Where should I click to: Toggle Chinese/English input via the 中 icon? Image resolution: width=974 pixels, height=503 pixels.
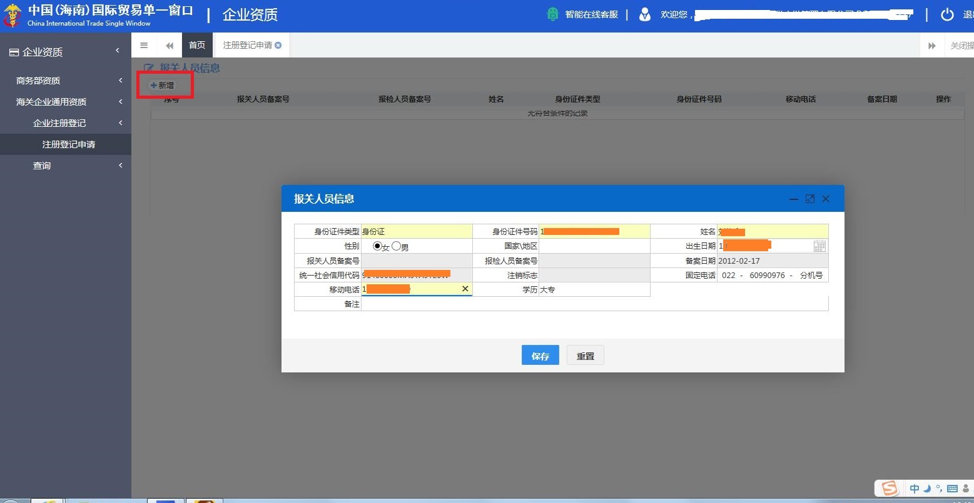pyautogui.click(x=914, y=488)
